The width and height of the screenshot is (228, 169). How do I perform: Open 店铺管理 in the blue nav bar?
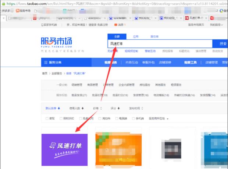coord(211,63)
